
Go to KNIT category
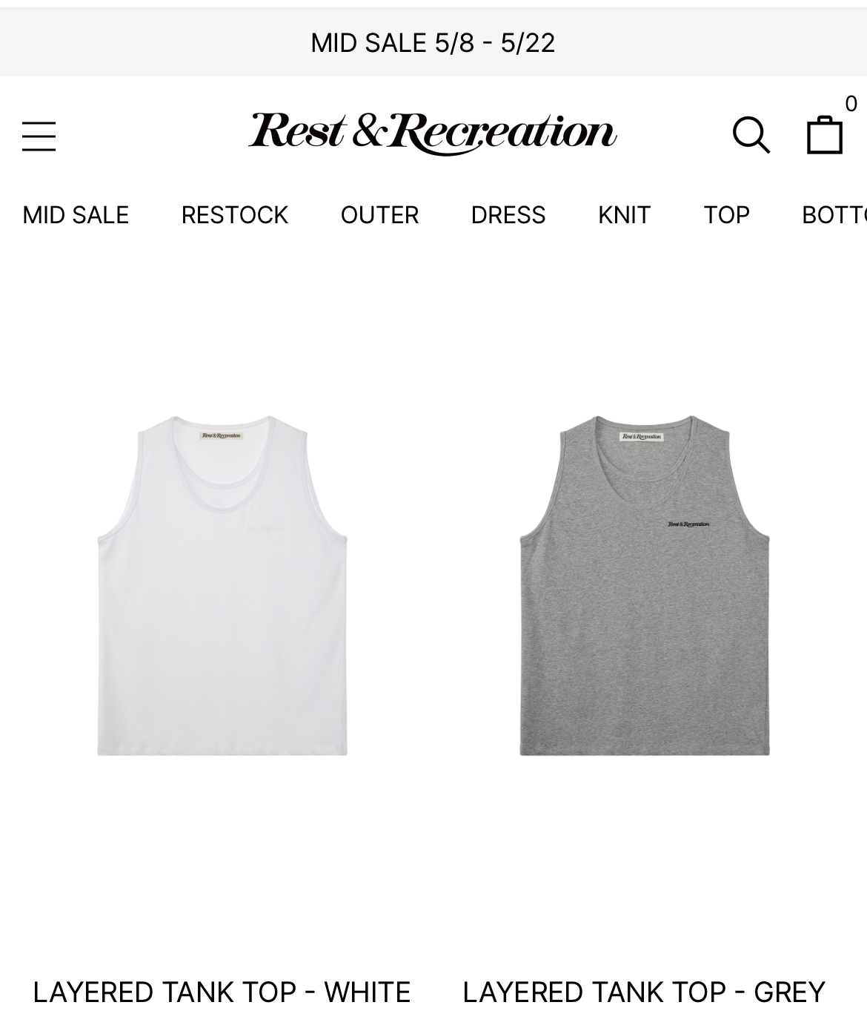pyautogui.click(x=624, y=215)
